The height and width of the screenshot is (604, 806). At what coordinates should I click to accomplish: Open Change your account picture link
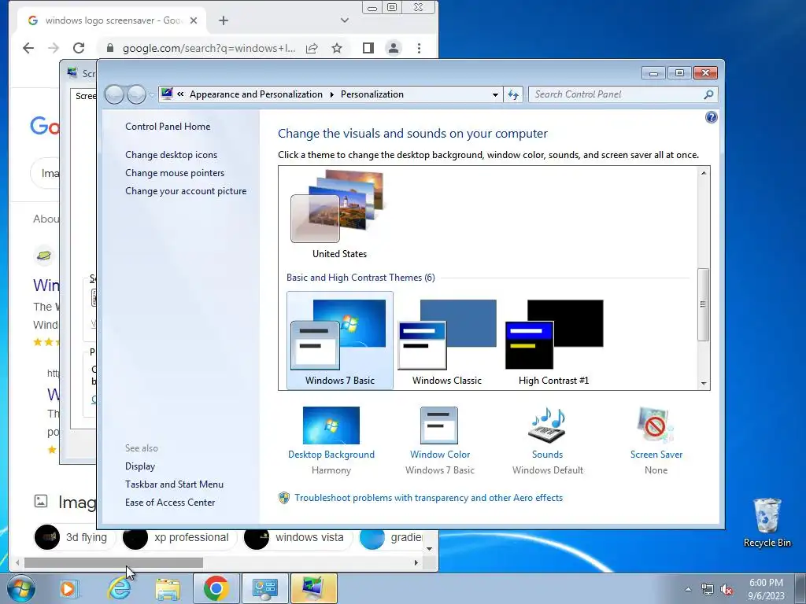coord(186,191)
